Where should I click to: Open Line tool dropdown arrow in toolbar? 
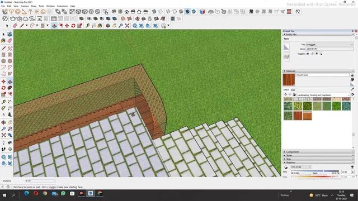[x=26, y=26]
